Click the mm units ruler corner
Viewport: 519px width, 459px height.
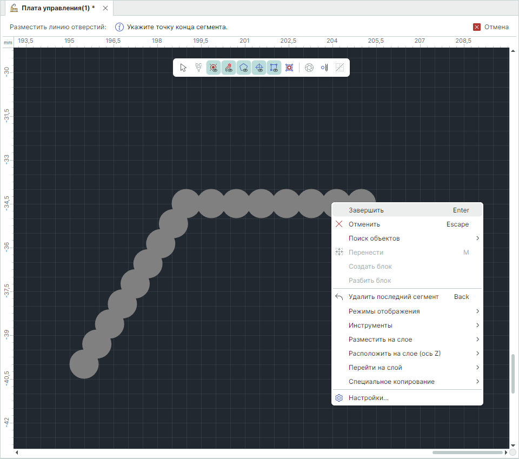8,43
